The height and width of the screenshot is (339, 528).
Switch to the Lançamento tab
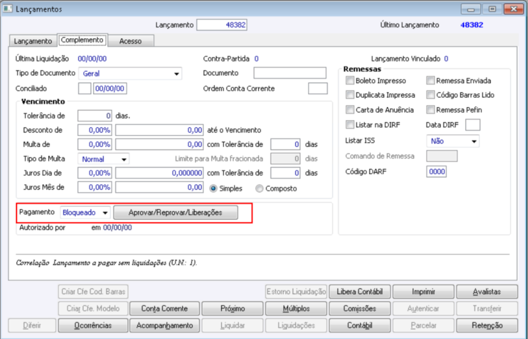pos(32,41)
